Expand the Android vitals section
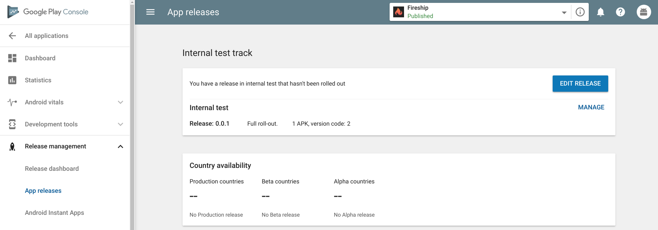 tap(120, 102)
